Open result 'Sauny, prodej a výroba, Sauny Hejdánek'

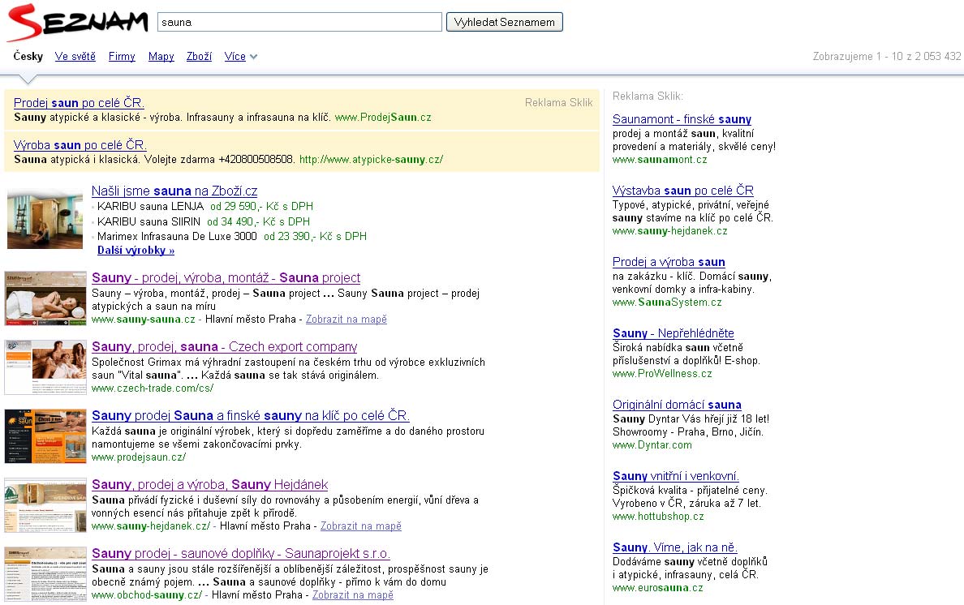[x=209, y=485]
